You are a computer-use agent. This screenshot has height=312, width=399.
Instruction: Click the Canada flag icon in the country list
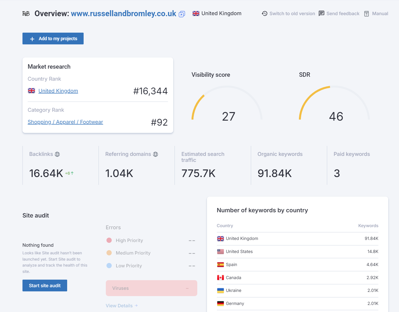point(220,277)
